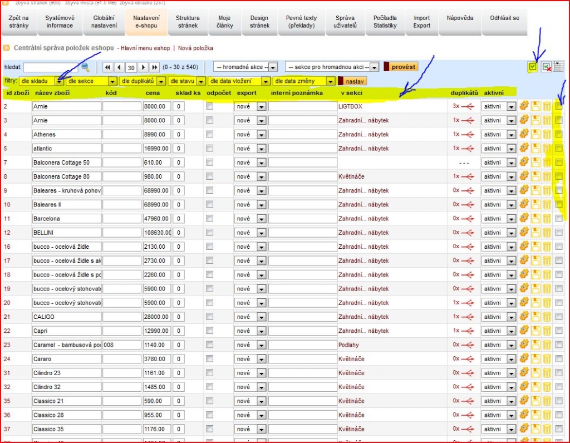The height and width of the screenshot is (443, 570).
Task: Switch to Globální nastavení tab
Action: click(104, 22)
